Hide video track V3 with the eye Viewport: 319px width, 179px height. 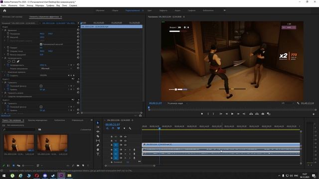point(125,137)
